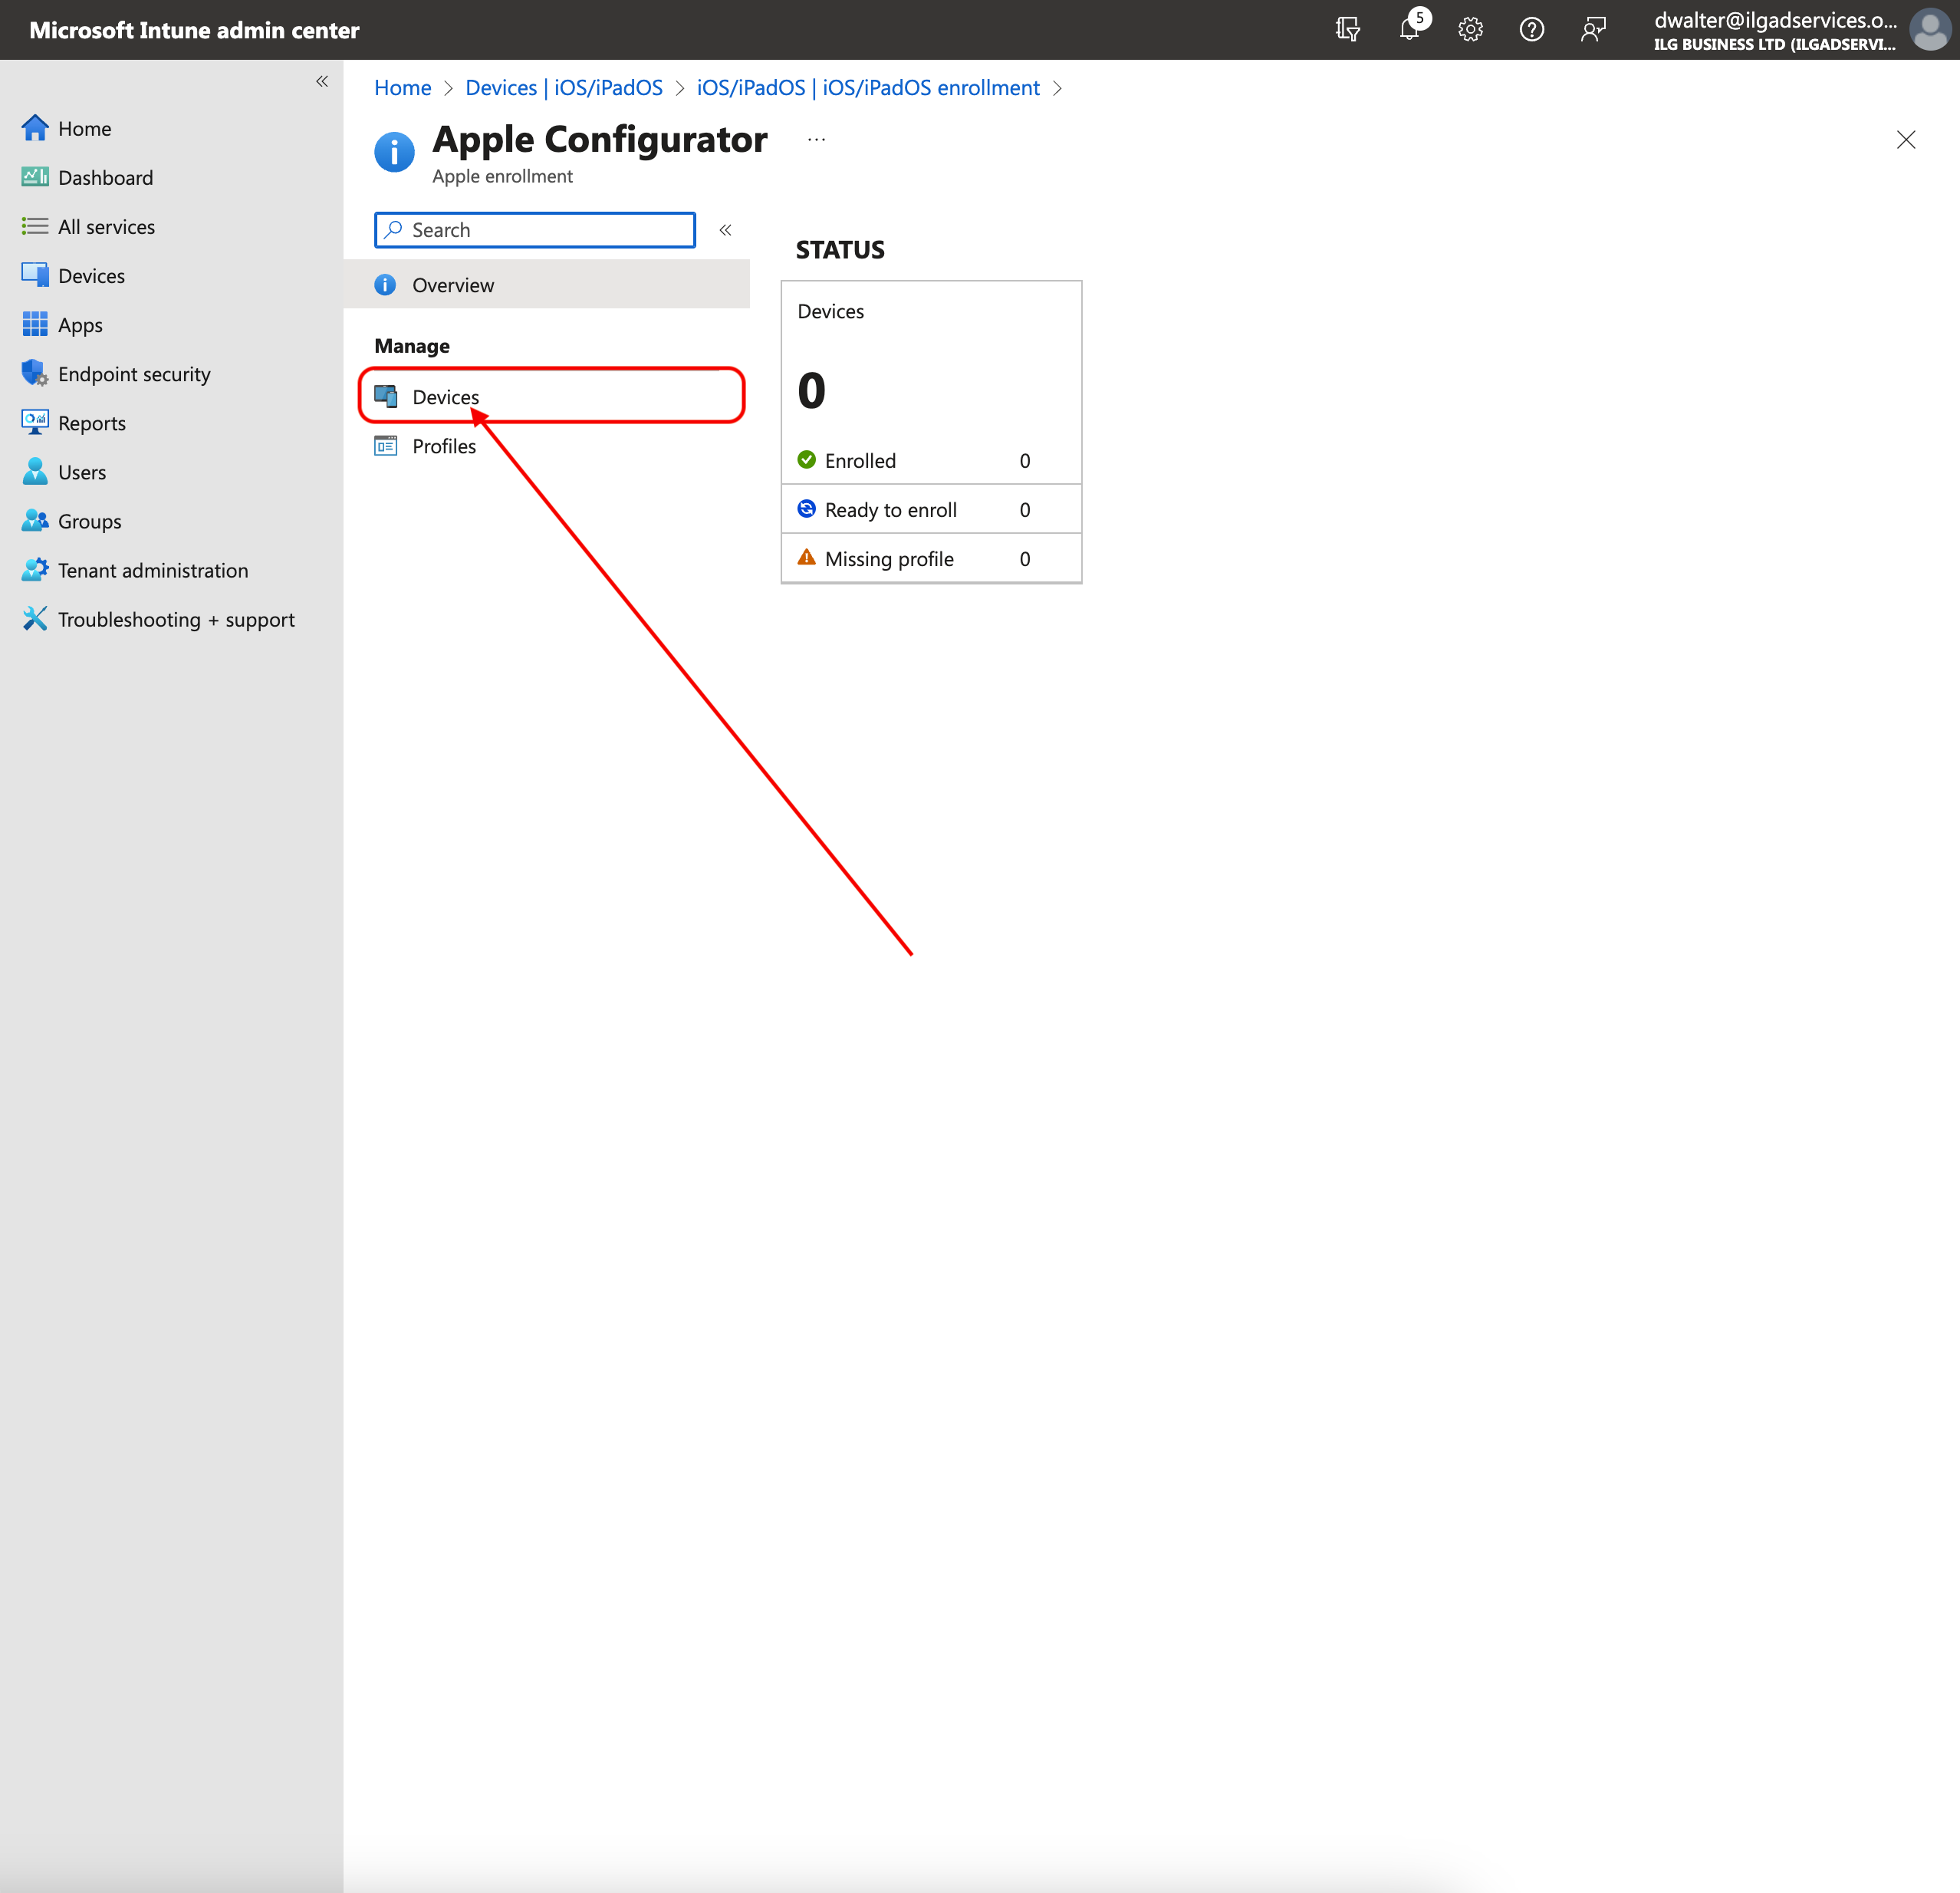The height and width of the screenshot is (1893, 1960).
Task: Collapse the main left navigation sidebar
Action: pyautogui.click(x=322, y=81)
